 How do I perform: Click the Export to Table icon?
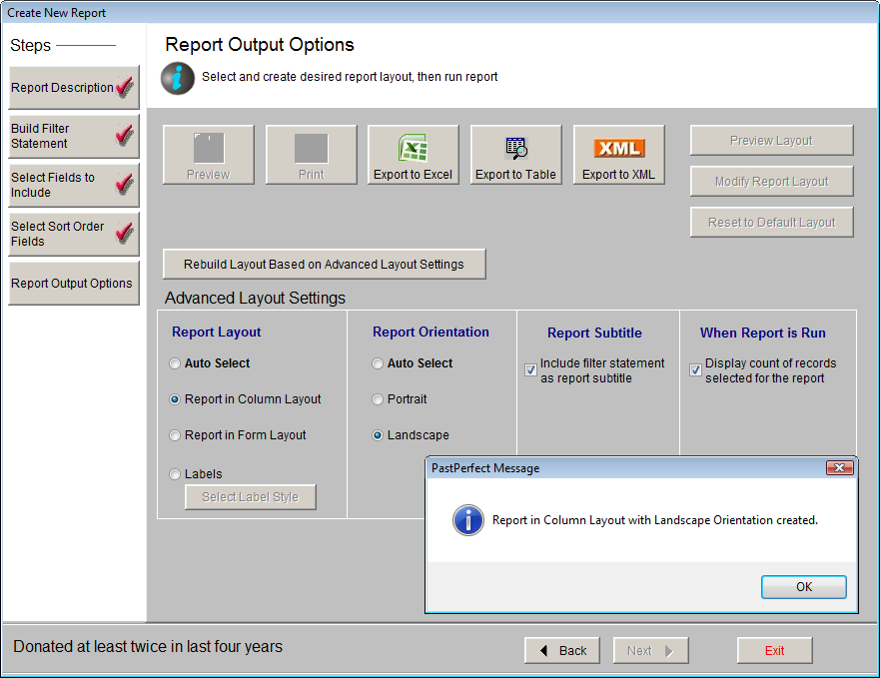tap(515, 148)
